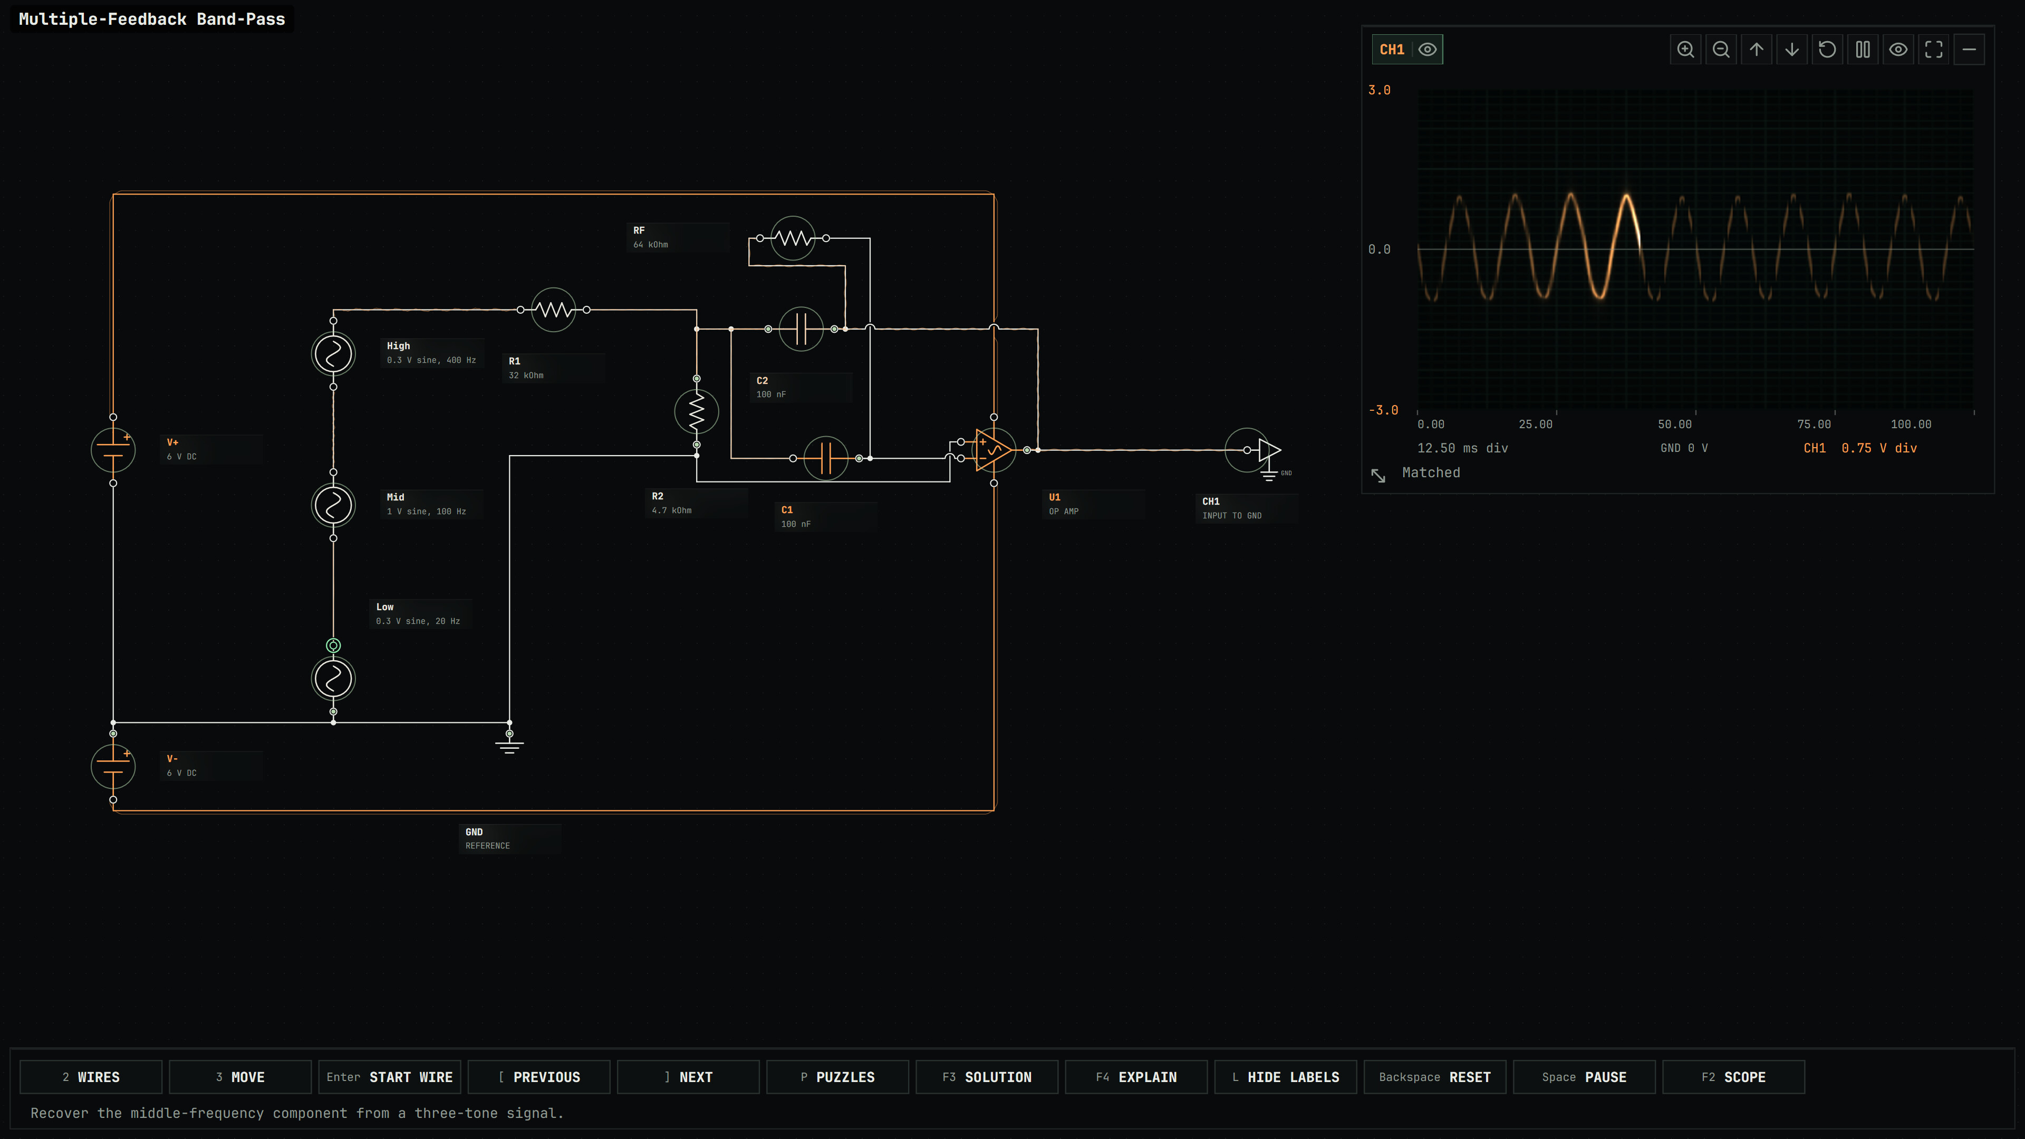Viewport: 2025px width, 1139px height.
Task: Select the V- battery symbol
Action: (113, 766)
